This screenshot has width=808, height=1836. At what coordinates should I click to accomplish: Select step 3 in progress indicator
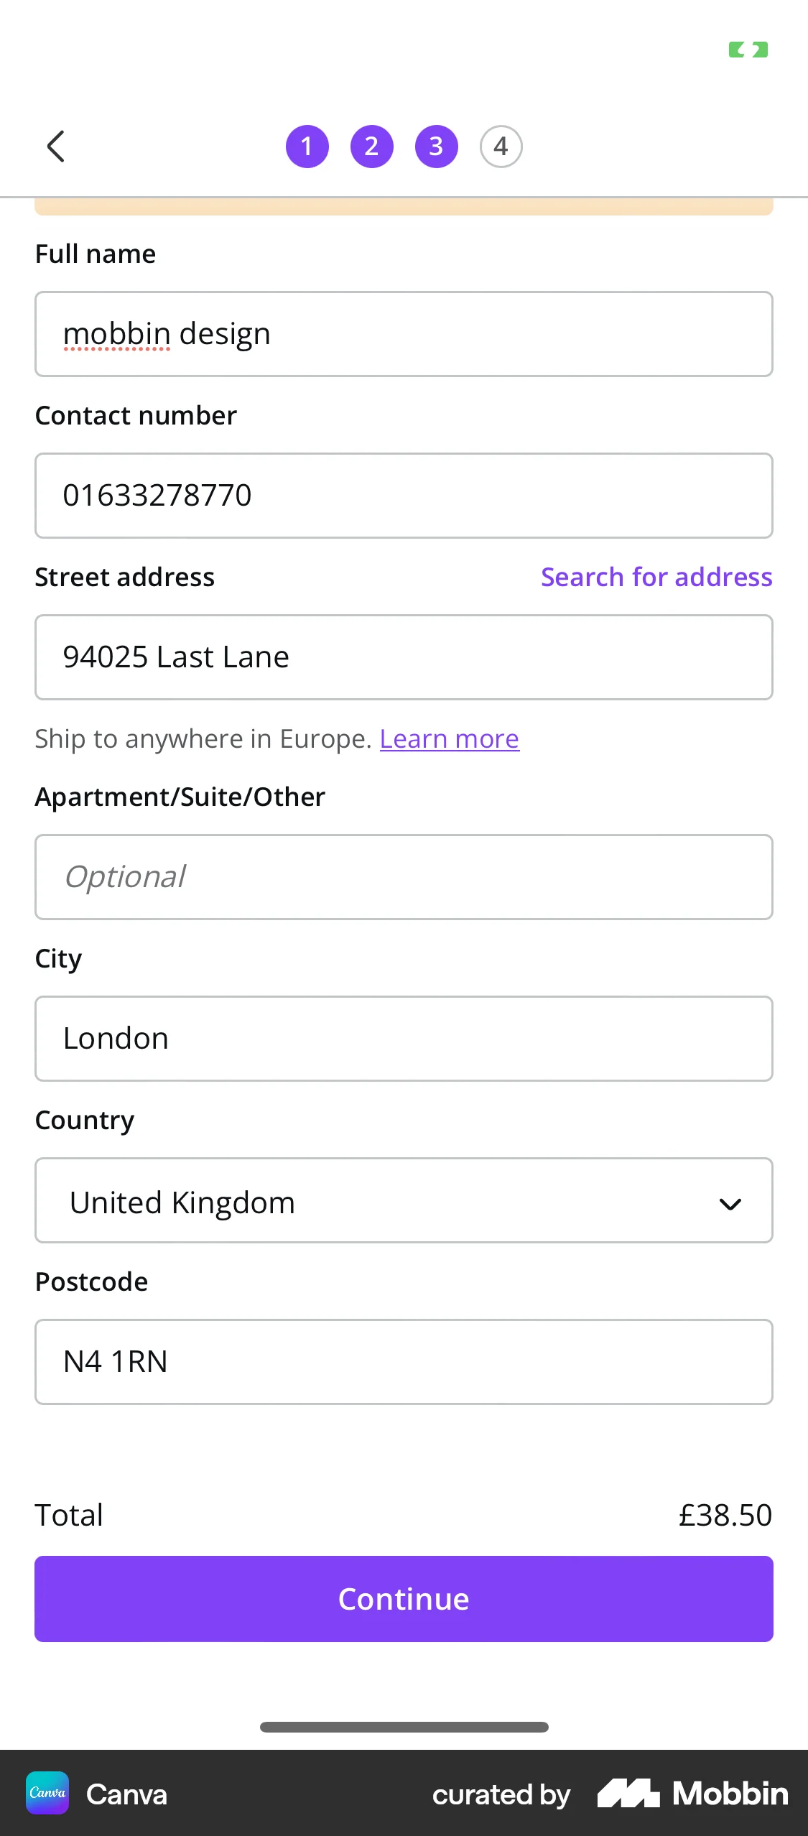pyautogui.click(x=436, y=147)
